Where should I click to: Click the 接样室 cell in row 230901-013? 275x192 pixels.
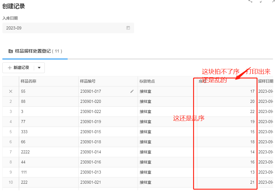coord(167,172)
